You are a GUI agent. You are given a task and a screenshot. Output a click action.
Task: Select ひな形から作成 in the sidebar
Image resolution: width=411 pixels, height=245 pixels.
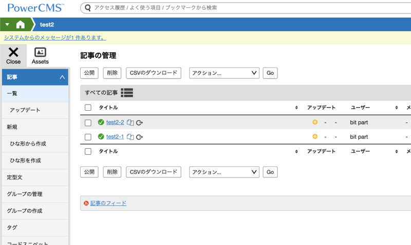tap(35, 144)
